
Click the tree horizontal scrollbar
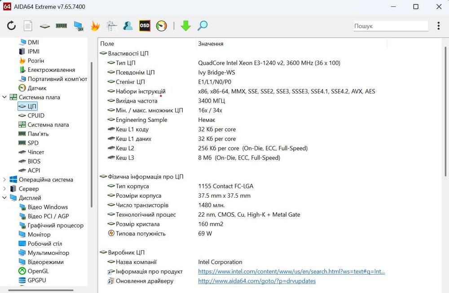click(41, 290)
